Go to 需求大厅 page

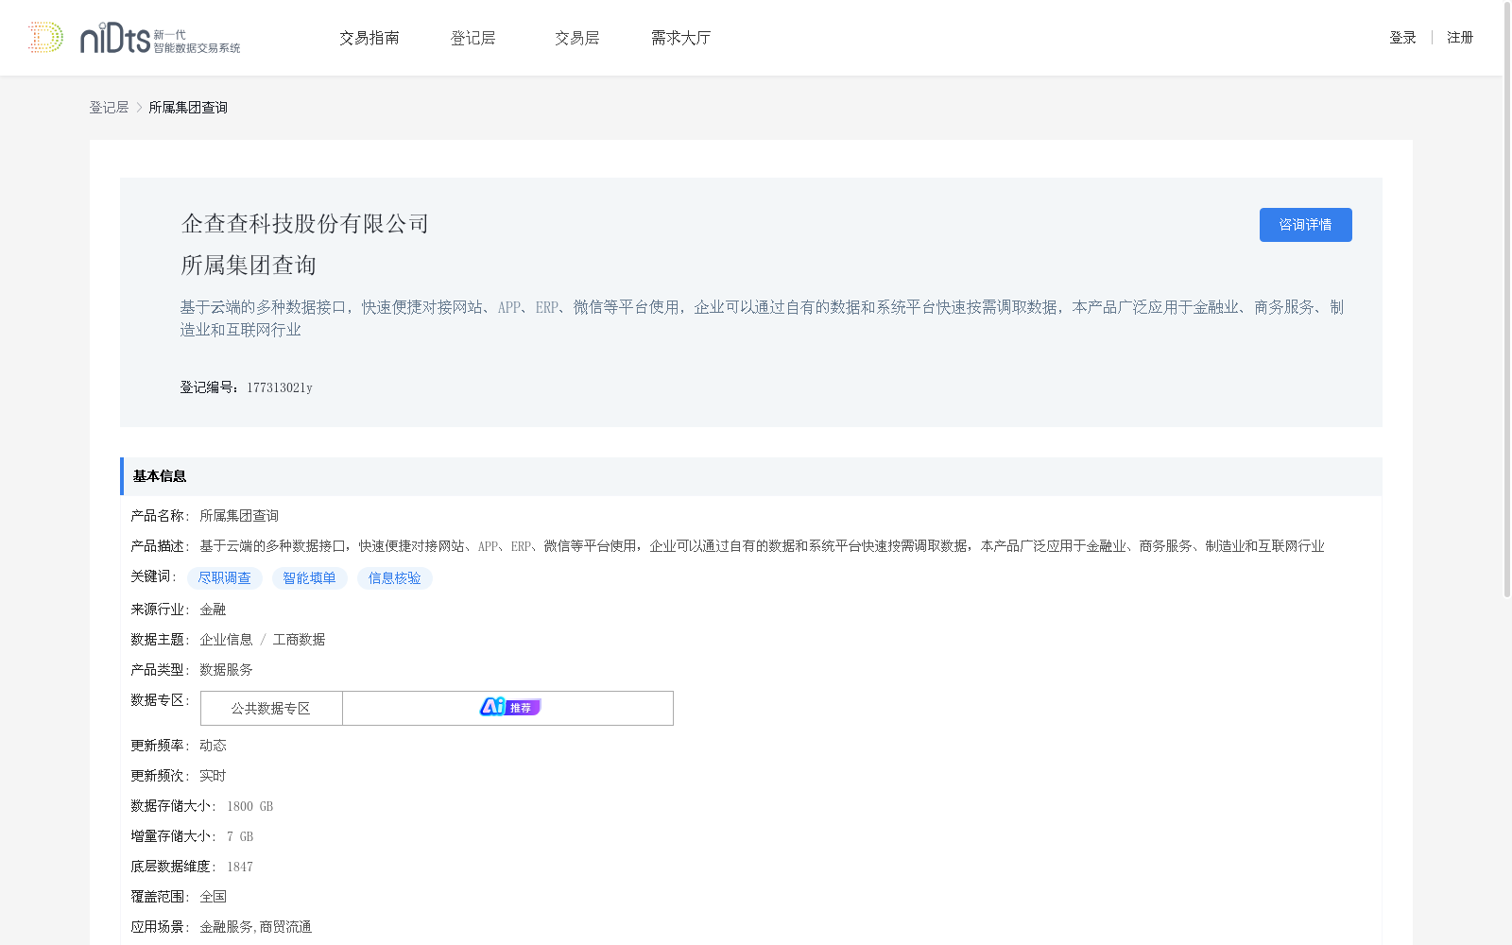tap(680, 38)
